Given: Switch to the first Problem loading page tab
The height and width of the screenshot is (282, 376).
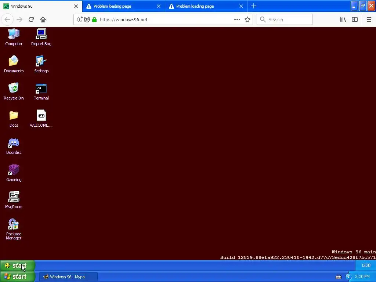Looking at the screenshot, I should (x=123, y=6).
